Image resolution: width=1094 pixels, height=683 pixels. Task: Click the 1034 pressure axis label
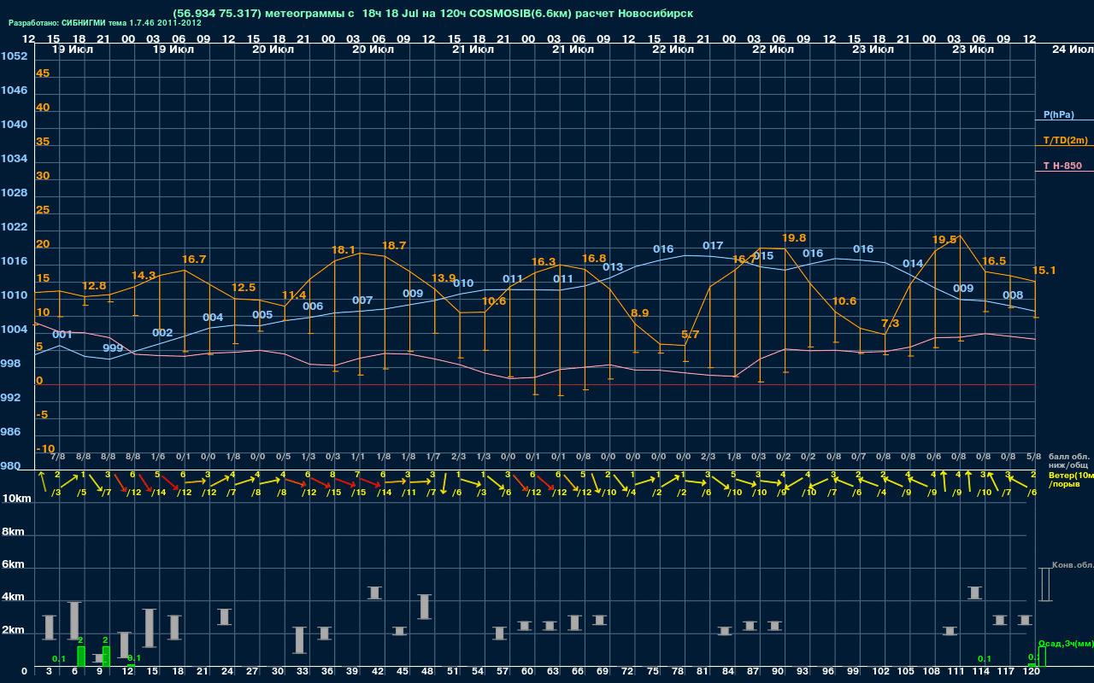point(14,159)
